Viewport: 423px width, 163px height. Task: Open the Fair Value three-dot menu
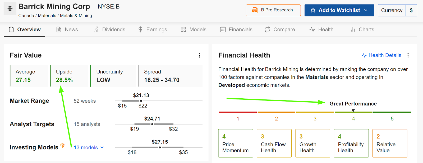(x=200, y=55)
